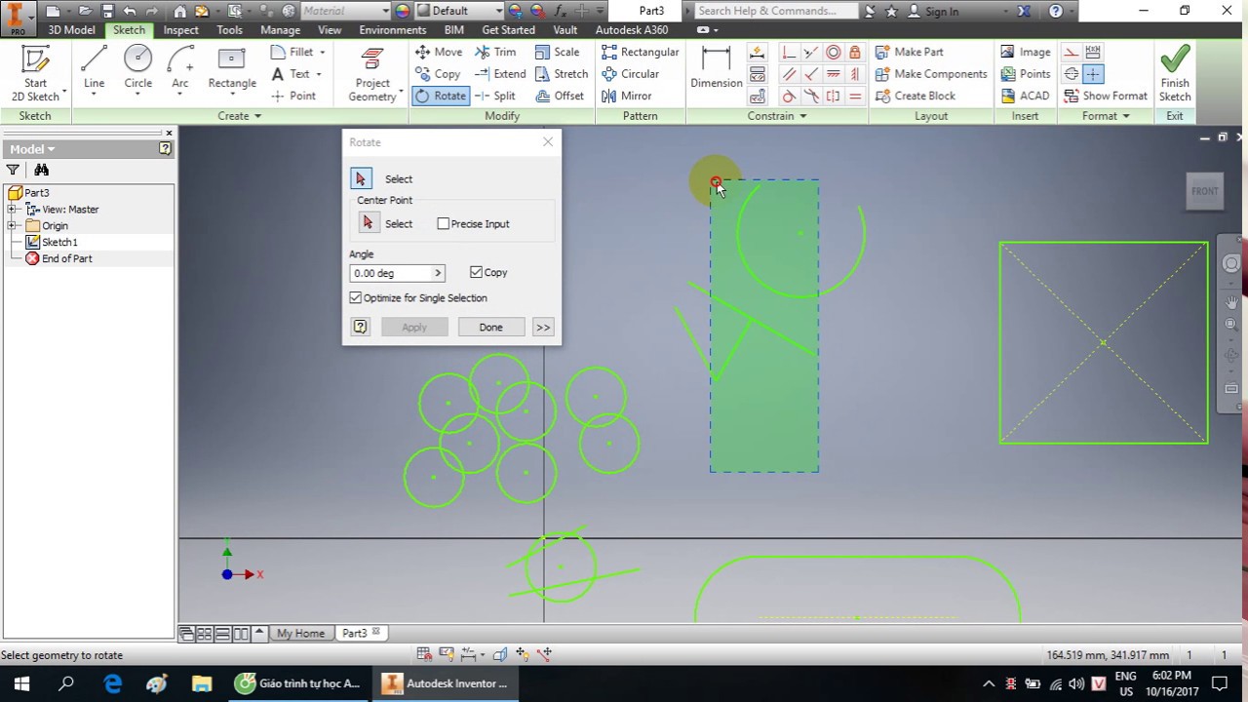Open the Material selector box

click(x=345, y=11)
